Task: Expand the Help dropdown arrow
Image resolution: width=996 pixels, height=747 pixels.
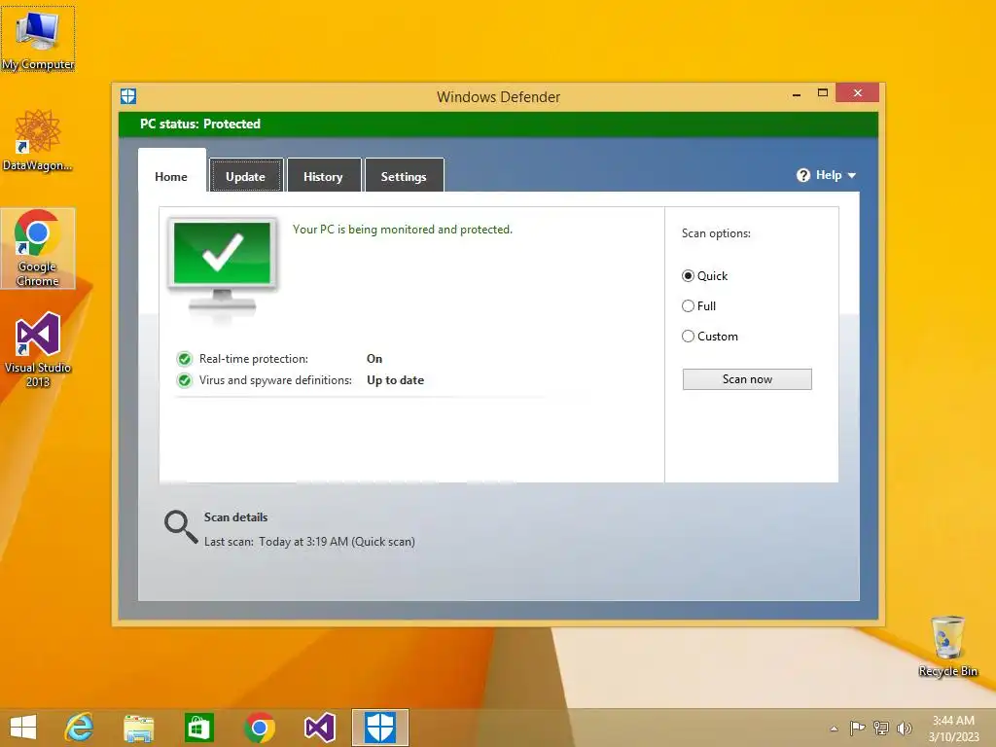Action: click(852, 175)
